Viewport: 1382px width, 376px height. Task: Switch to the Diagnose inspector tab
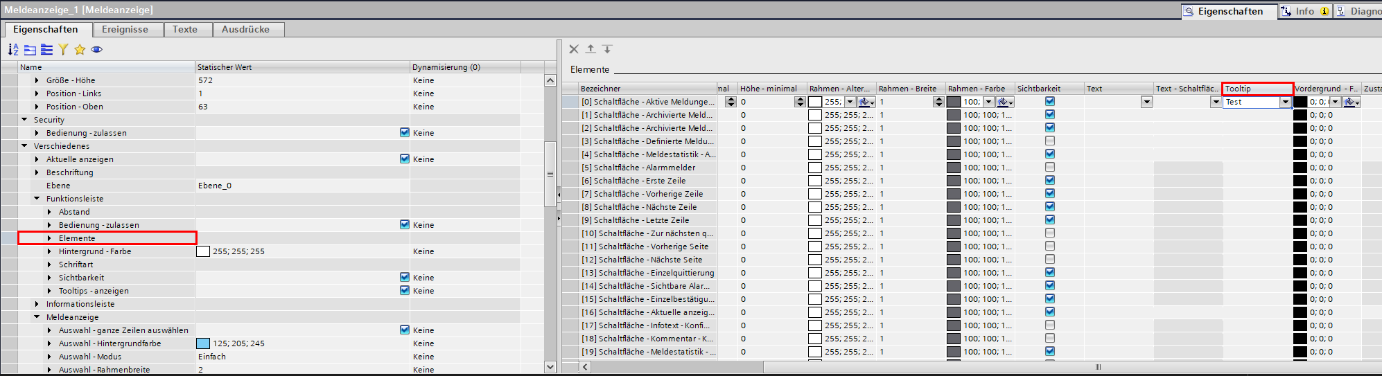(1358, 11)
